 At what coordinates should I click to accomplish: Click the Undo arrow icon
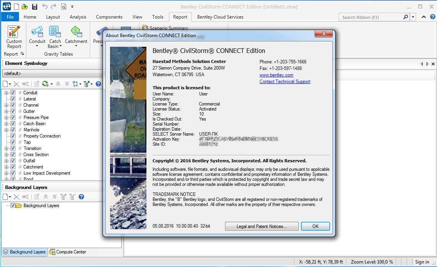point(45,6)
